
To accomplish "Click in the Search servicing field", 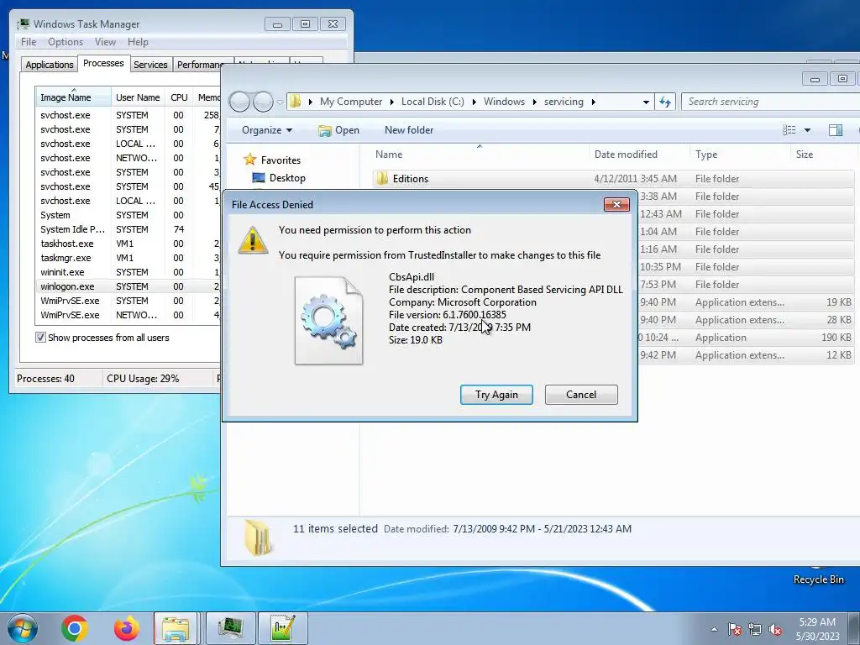I will [770, 102].
